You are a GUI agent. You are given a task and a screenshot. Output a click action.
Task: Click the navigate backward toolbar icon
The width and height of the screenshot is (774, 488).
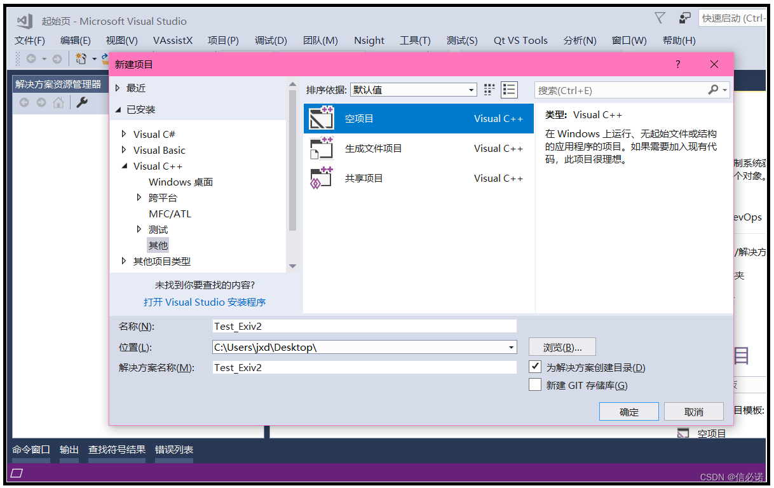click(31, 58)
